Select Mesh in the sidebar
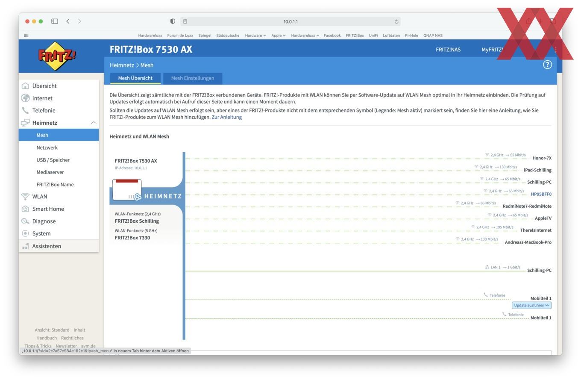This screenshot has height=380, width=581. pyautogui.click(x=59, y=135)
